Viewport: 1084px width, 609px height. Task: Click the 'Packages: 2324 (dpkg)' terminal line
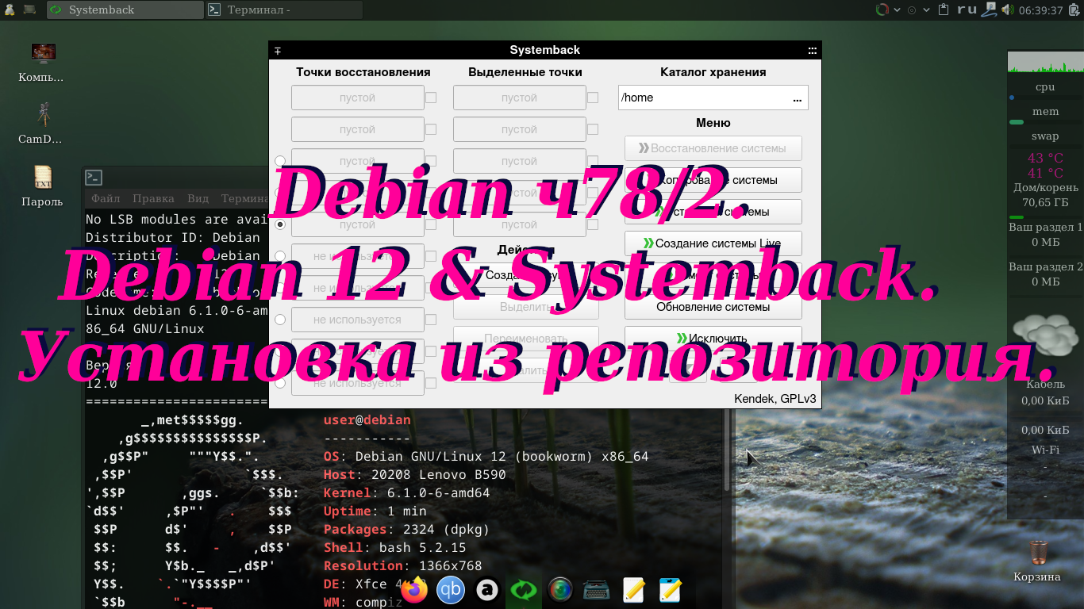click(x=406, y=530)
